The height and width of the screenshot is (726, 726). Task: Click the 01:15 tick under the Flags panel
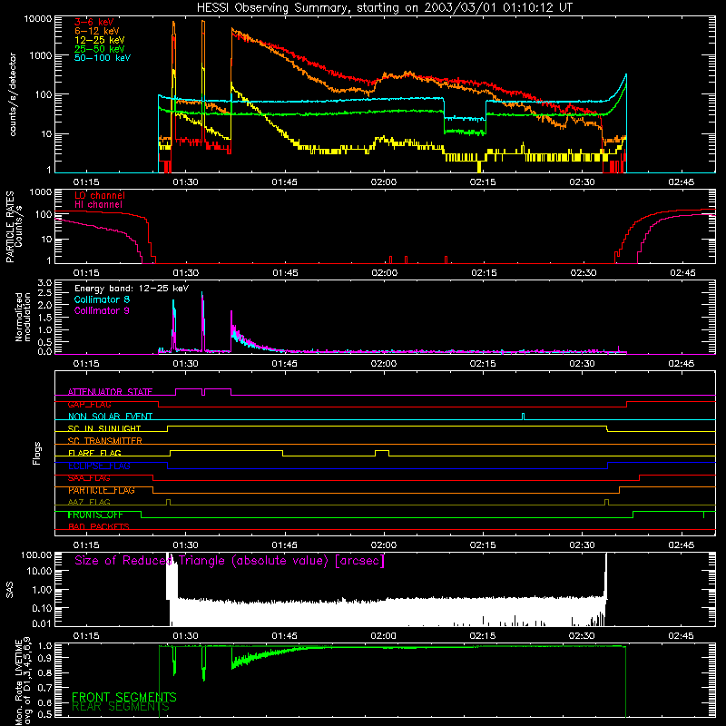point(86,545)
